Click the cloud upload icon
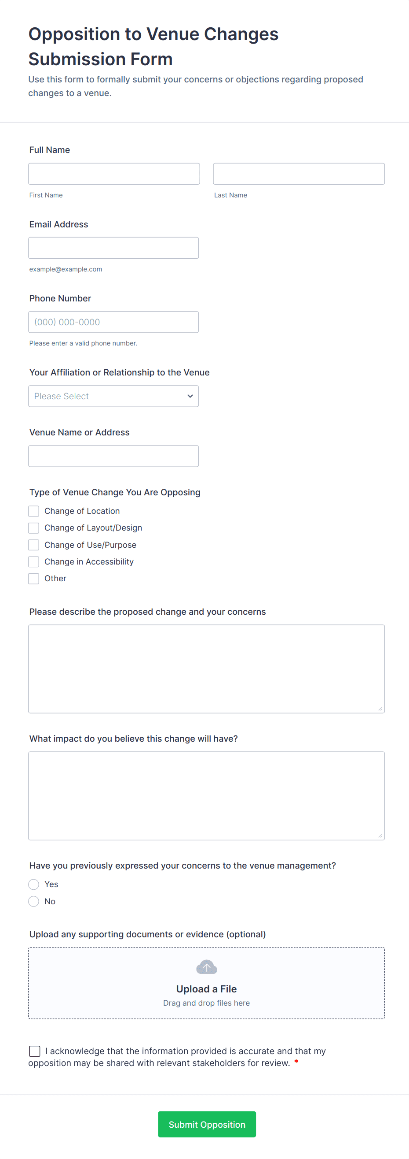 click(207, 966)
